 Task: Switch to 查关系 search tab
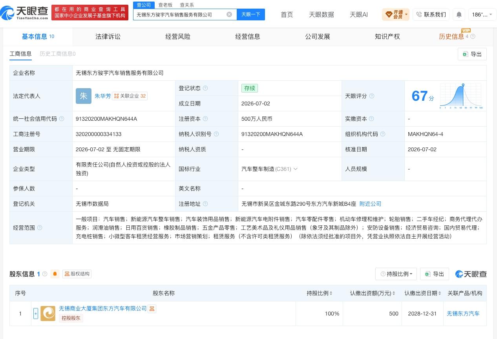pos(187,5)
